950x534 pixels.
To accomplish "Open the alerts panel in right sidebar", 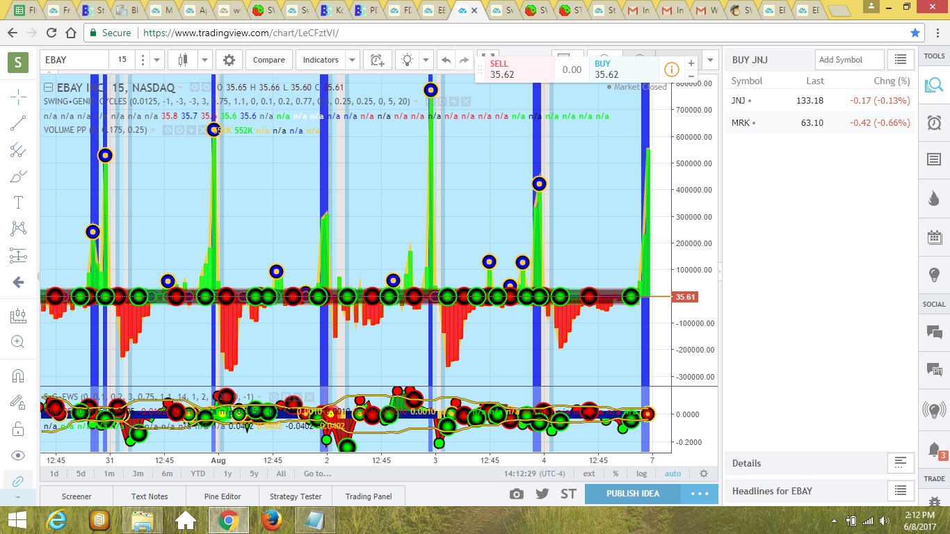I will pyautogui.click(x=934, y=123).
